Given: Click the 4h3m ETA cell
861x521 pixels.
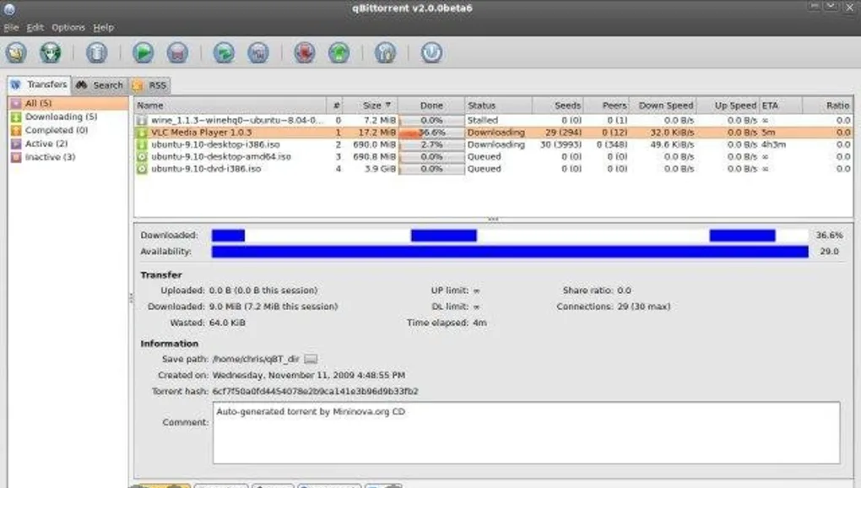Looking at the screenshot, I should pyautogui.click(x=773, y=144).
